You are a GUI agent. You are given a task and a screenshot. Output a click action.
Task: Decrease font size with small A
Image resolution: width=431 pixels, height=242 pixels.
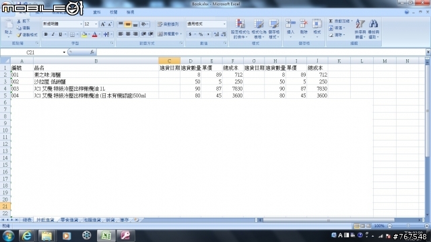pyautogui.click(x=109, y=24)
